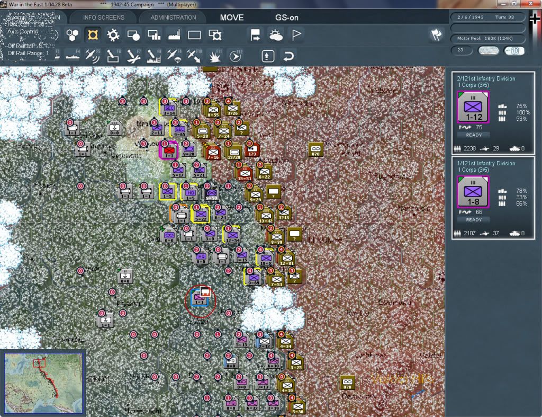Select the 1/121st Infantry Division 1-8 counter
This screenshot has height=417, width=542.
tap(473, 192)
